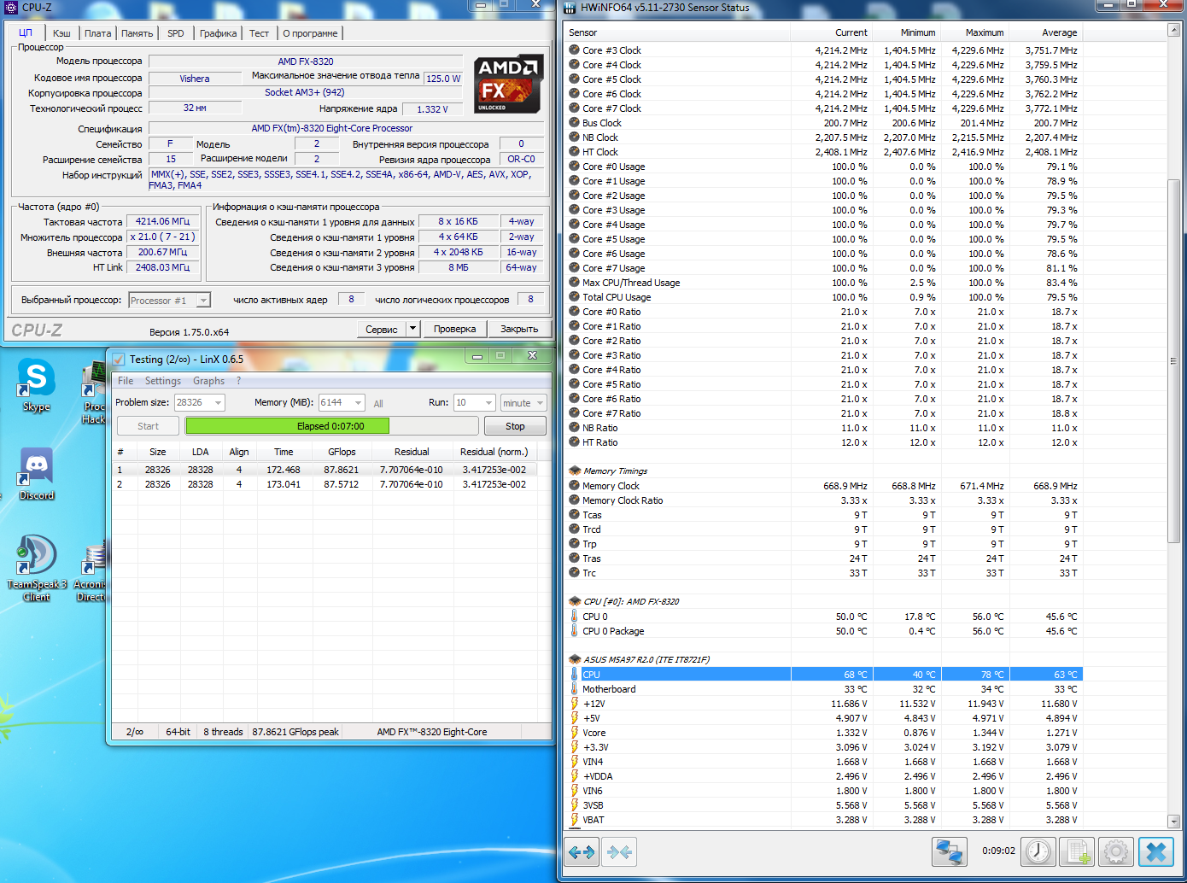Open the Processor #1 selector in CPU-Z

pyautogui.click(x=170, y=301)
